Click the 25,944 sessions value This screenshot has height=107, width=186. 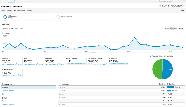click(x=163, y=91)
